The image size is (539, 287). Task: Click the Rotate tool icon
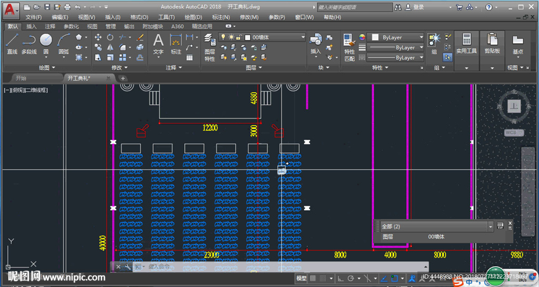(110, 37)
